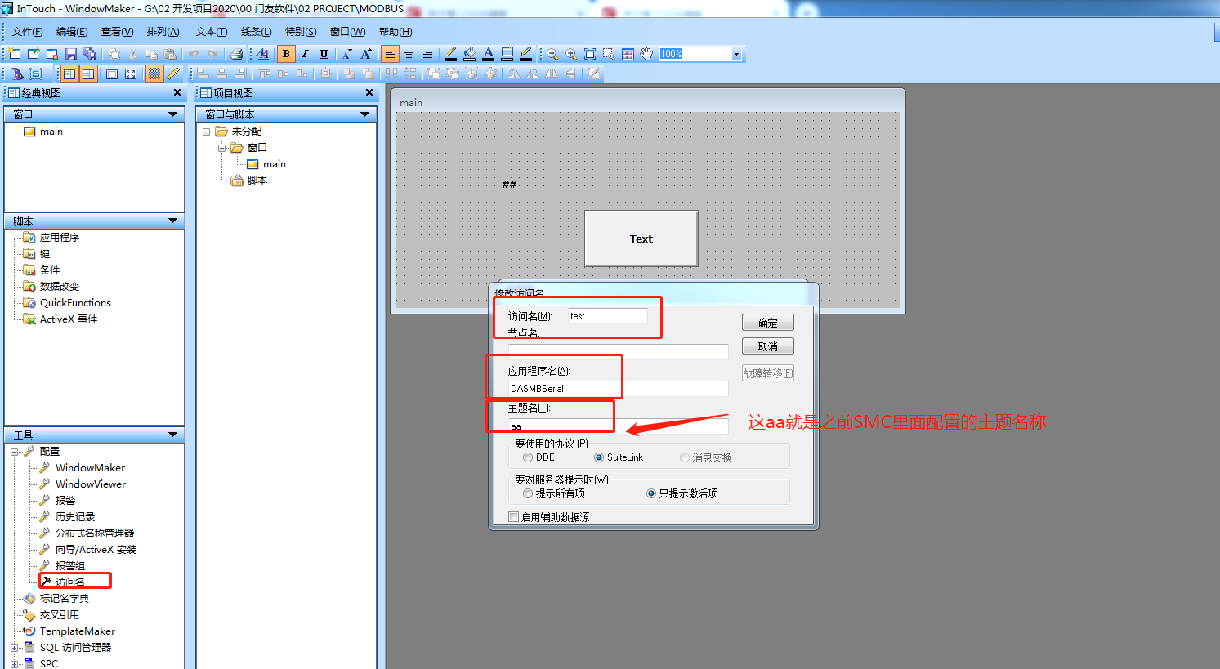Viewport: 1220px width, 669px height.
Task: Select the SuiteLink protocol radio button
Action: [600, 457]
